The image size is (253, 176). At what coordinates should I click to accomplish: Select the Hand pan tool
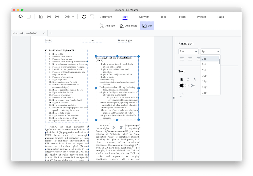point(84,17)
